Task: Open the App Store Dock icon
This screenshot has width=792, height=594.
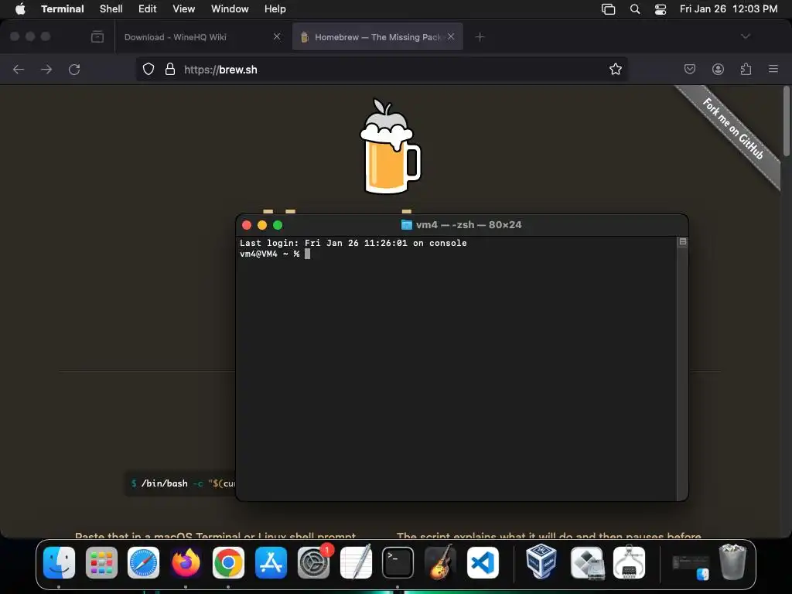Action: click(x=271, y=562)
